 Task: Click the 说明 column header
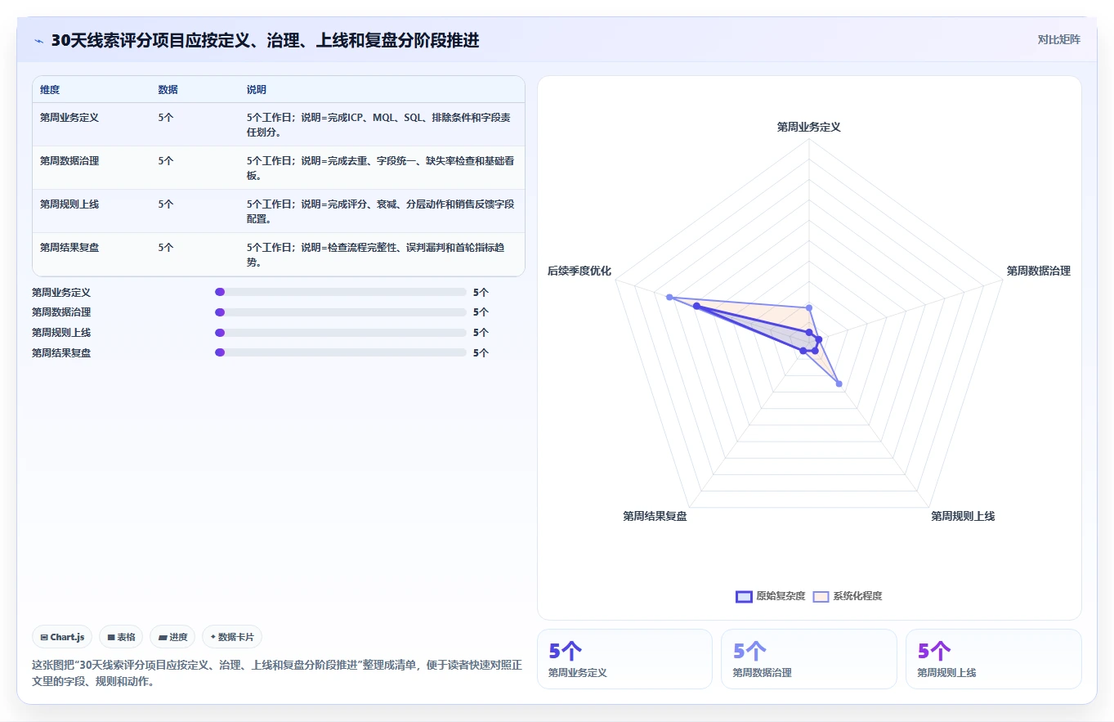(257, 90)
